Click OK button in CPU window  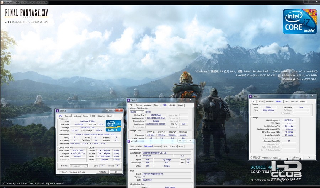tap(116, 172)
